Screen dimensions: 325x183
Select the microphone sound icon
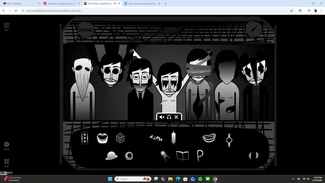165,156
